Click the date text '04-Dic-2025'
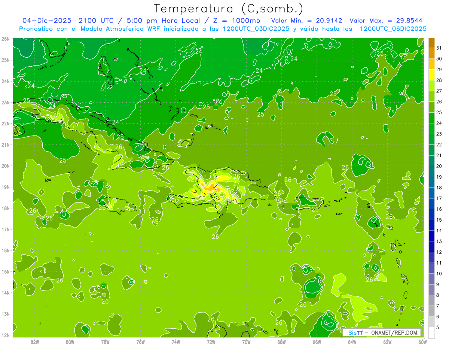Viewport: 449px width, 347px height. click(47, 20)
